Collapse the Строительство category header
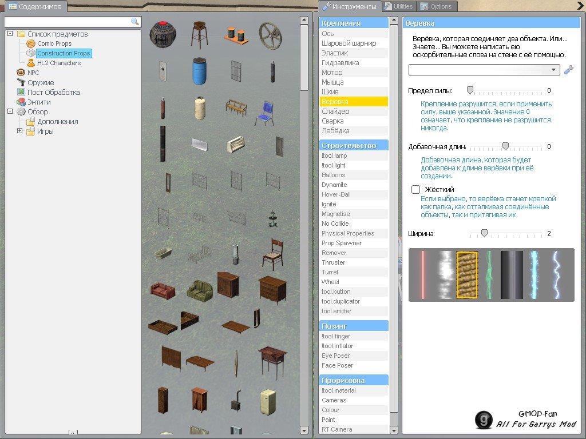 (354, 145)
